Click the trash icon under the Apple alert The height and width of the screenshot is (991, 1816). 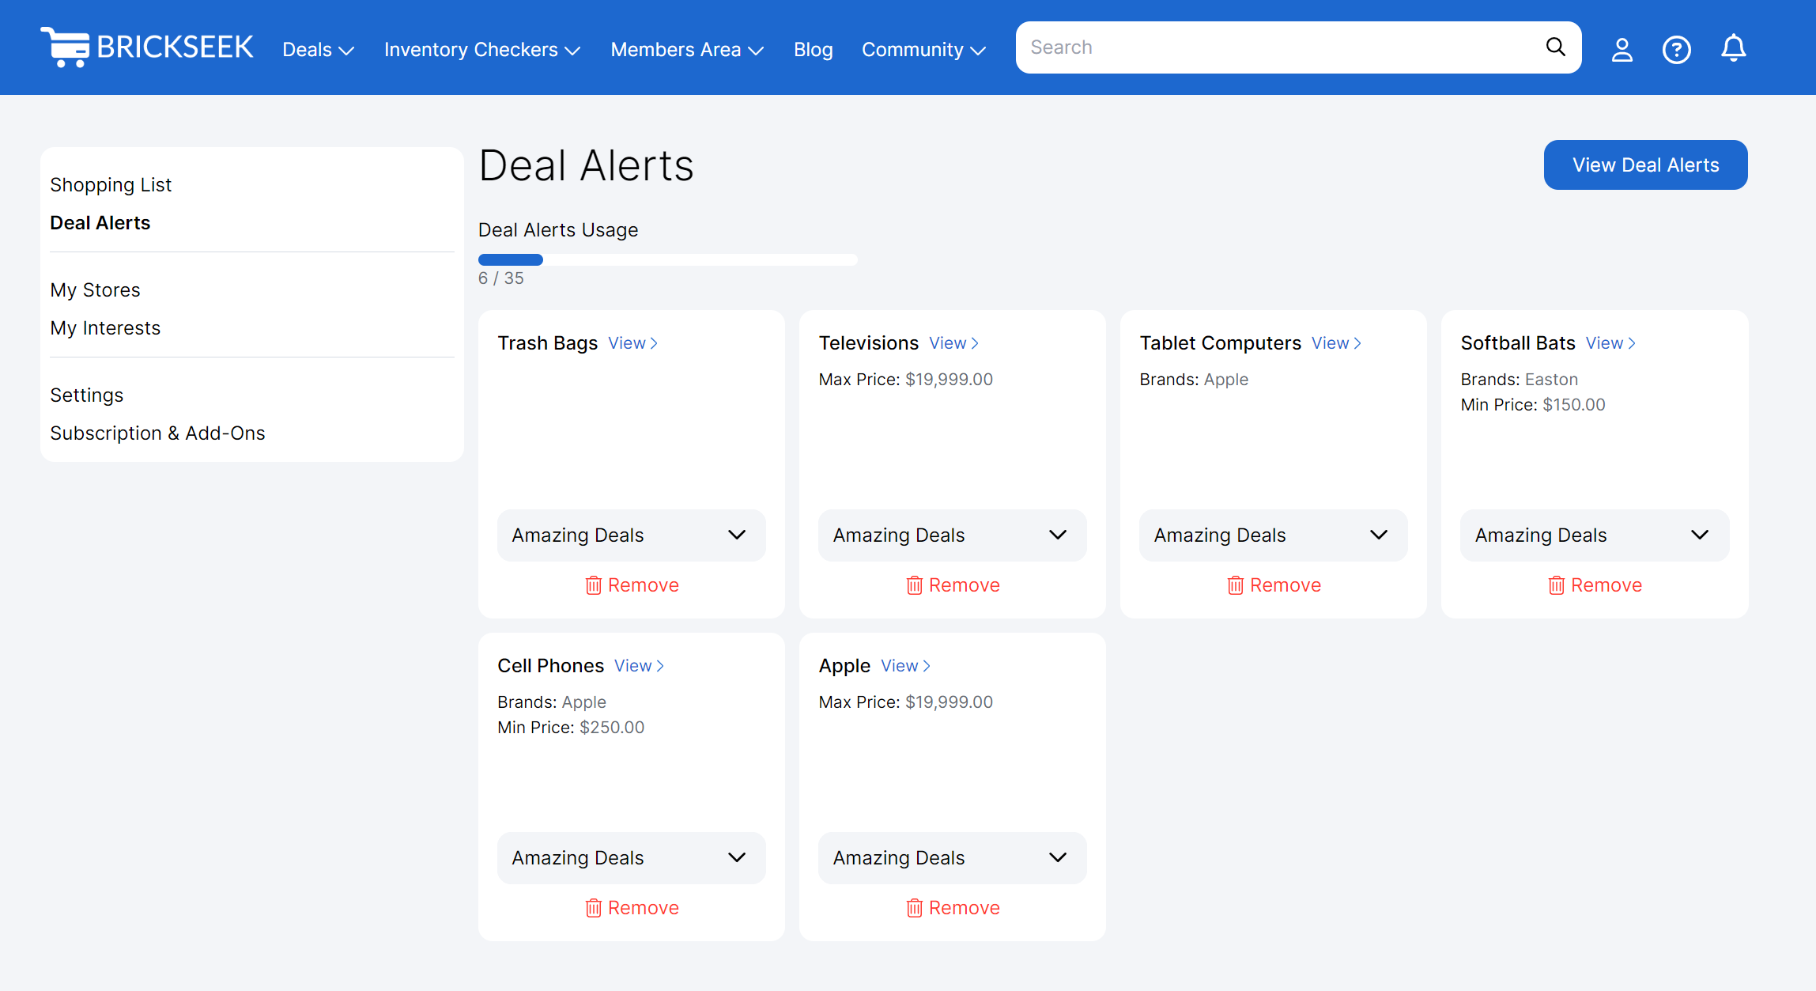pyautogui.click(x=915, y=908)
